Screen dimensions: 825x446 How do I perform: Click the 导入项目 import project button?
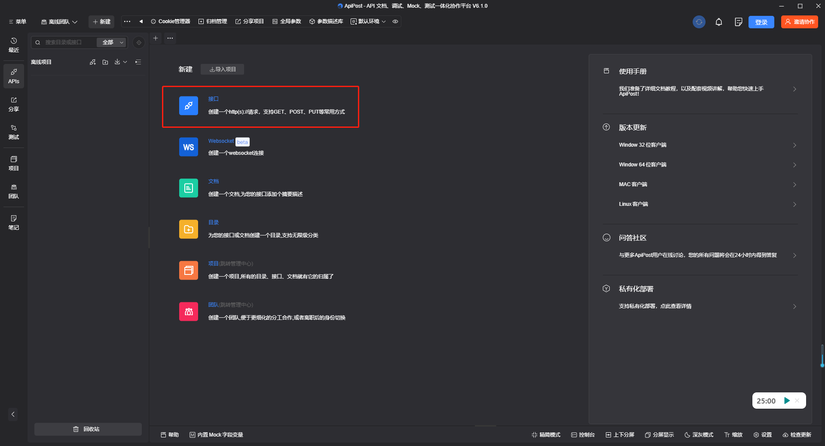pos(222,69)
